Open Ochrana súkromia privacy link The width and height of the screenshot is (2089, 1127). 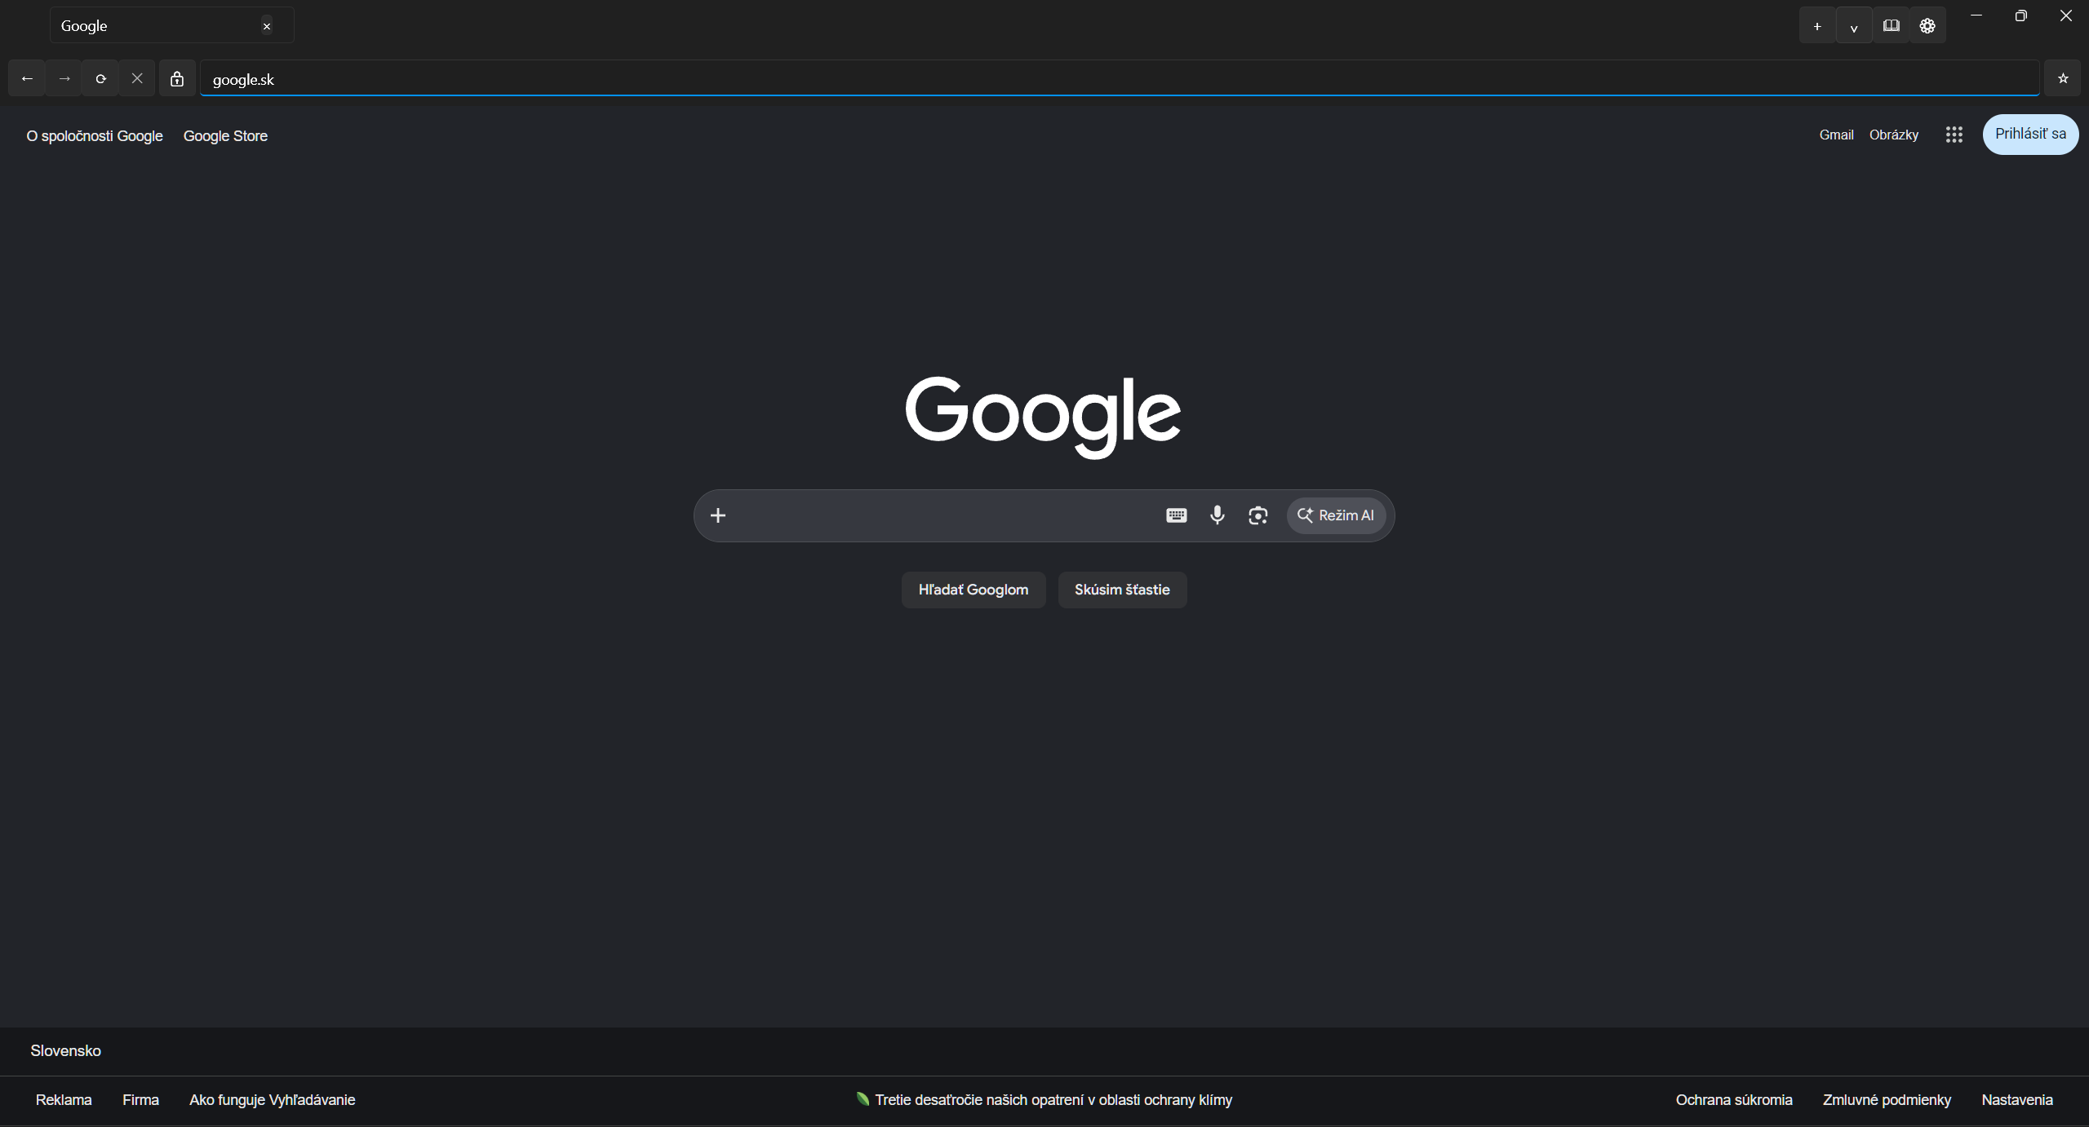[x=1734, y=1100]
